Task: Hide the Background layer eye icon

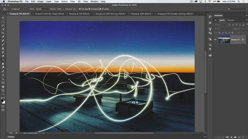Action: tap(215, 39)
